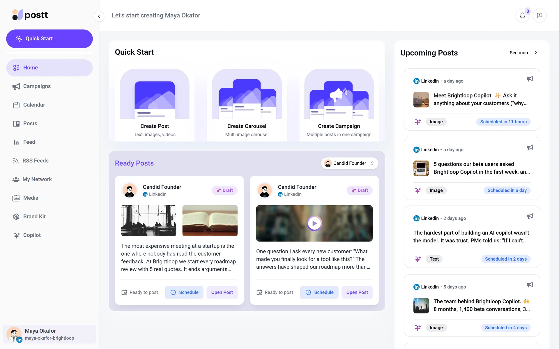Viewport: 559px width, 349px height.
Task: Schedule the customer question draft post
Action: [319, 293]
